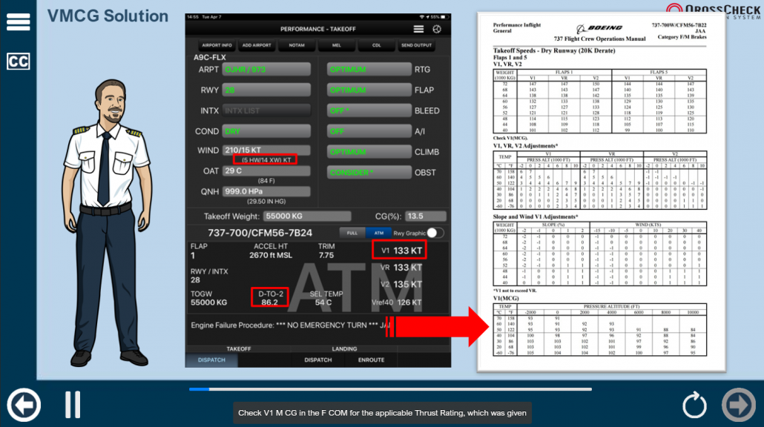The height and width of the screenshot is (427, 764).
Task: Open the A/I dropdown set to OFF
Action: click(x=369, y=131)
